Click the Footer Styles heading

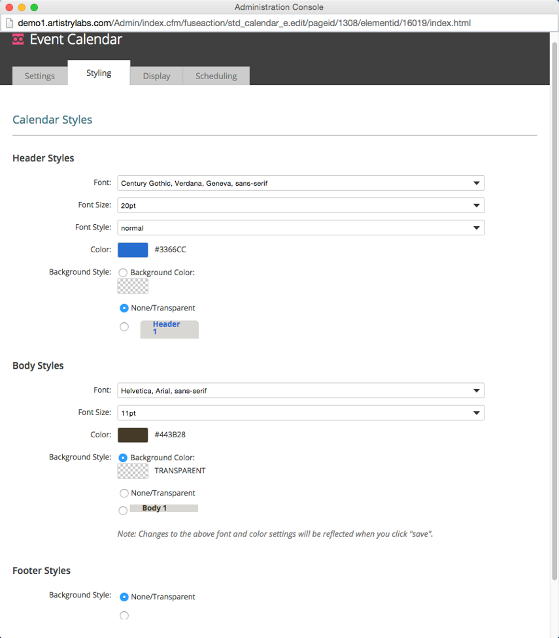pyautogui.click(x=41, y=571)
